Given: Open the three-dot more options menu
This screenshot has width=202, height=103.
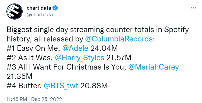Looking at the screenshot, I should [x=193, y=8].
